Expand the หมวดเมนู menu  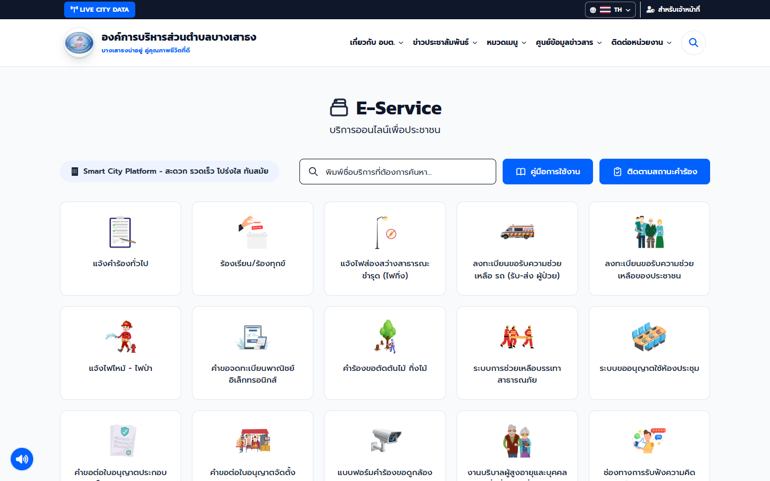click(x=506, y=42)
